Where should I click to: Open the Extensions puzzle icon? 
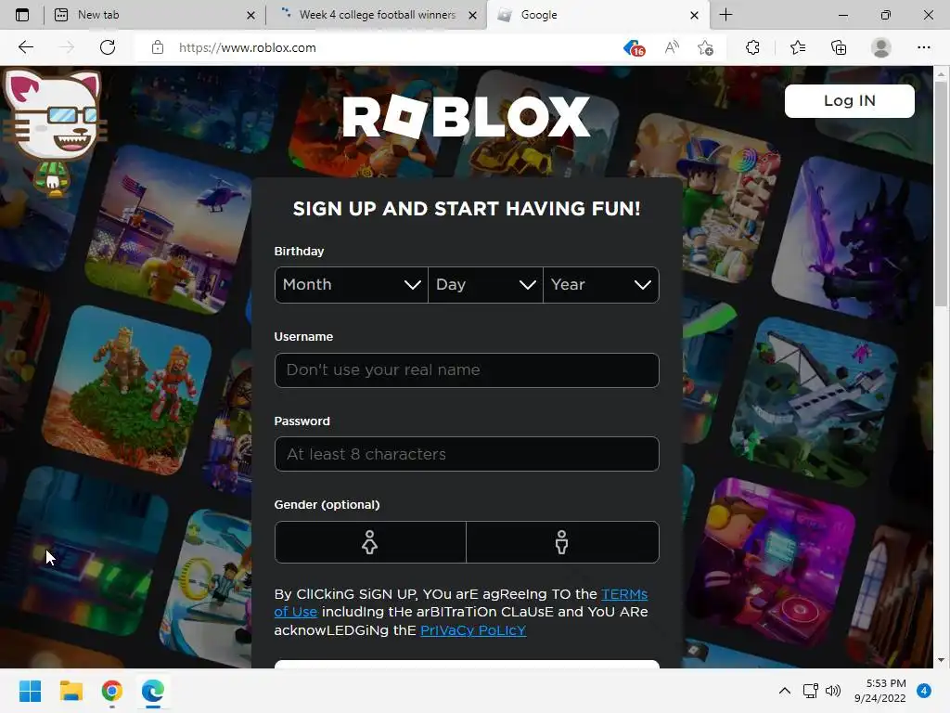[x=752, y=47]
